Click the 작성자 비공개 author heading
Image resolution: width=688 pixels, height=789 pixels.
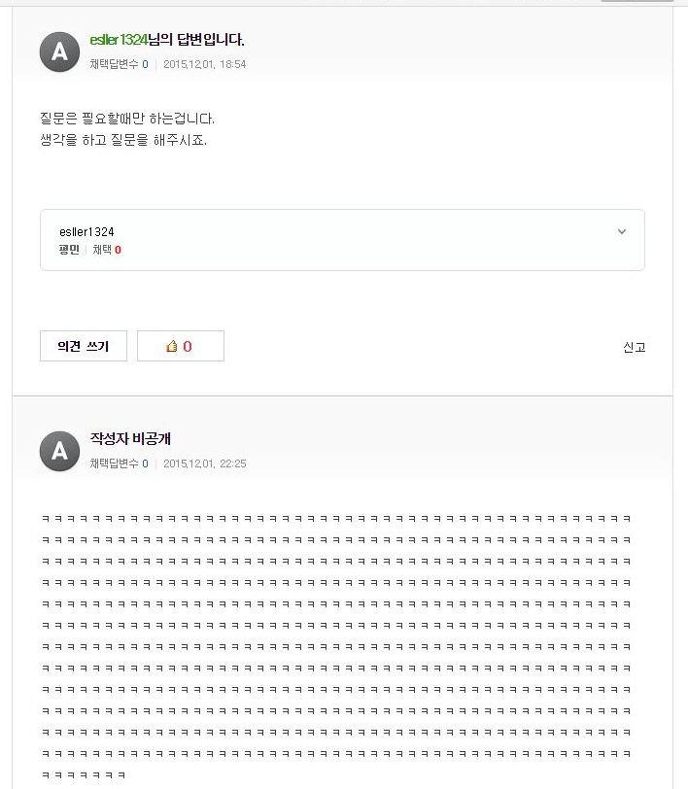[130, 439]
